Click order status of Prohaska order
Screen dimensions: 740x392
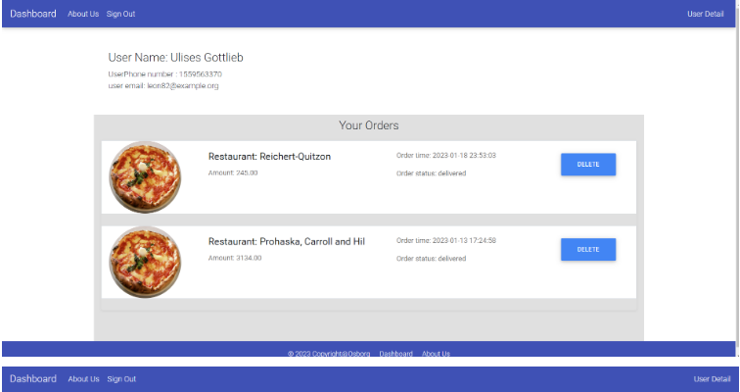coord(431,259)
